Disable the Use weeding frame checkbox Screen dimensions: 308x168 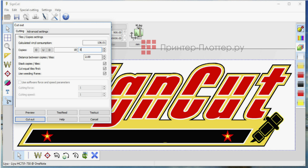pyautogui.click(x=105, y=74)
